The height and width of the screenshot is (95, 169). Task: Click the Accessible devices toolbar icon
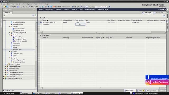[73, 7]
